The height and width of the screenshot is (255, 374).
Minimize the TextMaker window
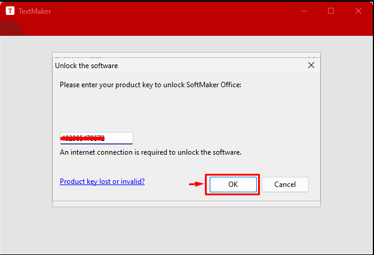tap(304, 11)
